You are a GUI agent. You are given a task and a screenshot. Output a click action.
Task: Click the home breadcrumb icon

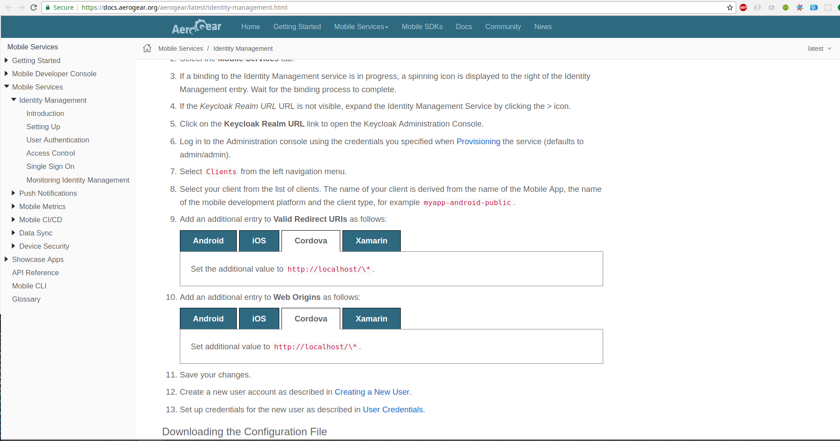[146, 48]
